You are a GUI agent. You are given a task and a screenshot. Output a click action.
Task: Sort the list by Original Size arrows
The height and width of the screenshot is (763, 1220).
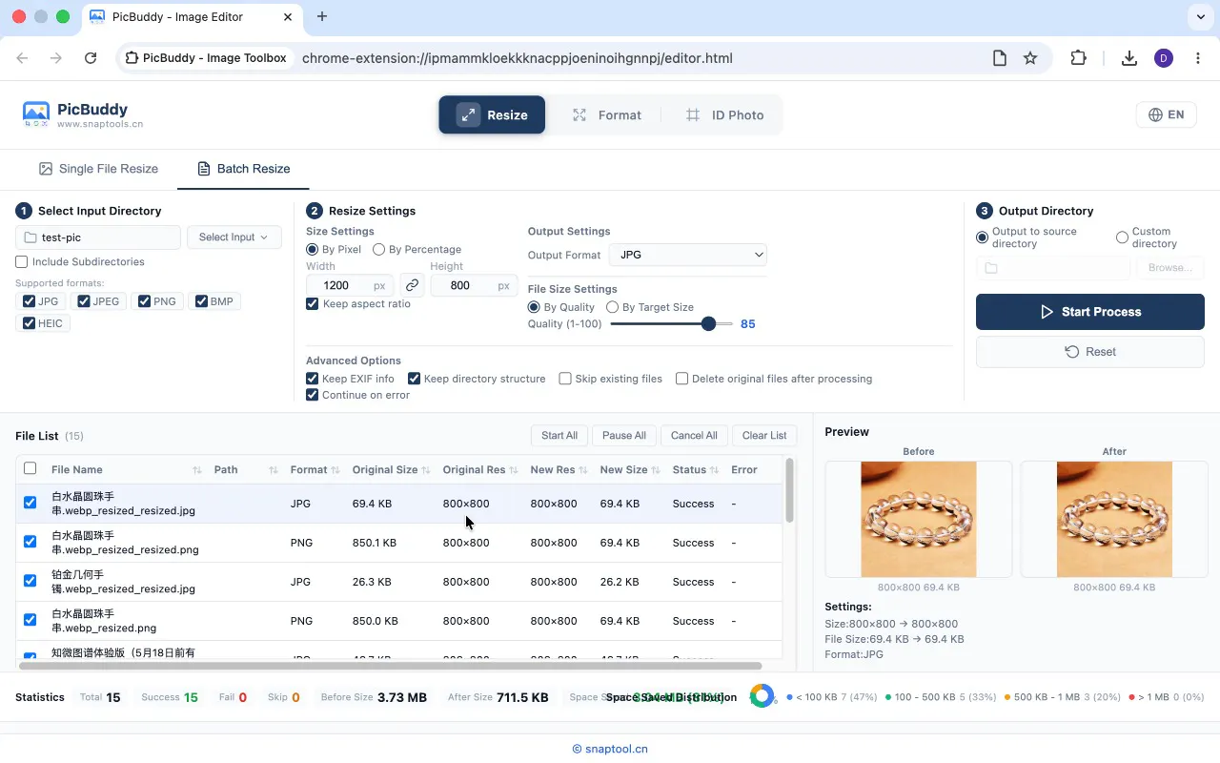pos(426,470)
